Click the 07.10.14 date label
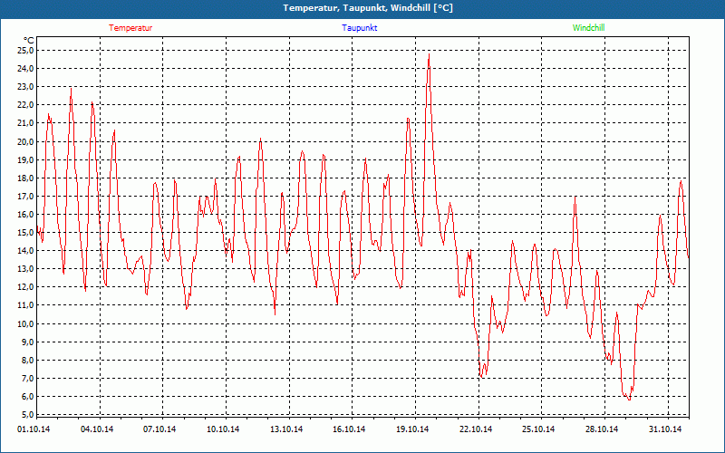 click(x=159, y=429)
